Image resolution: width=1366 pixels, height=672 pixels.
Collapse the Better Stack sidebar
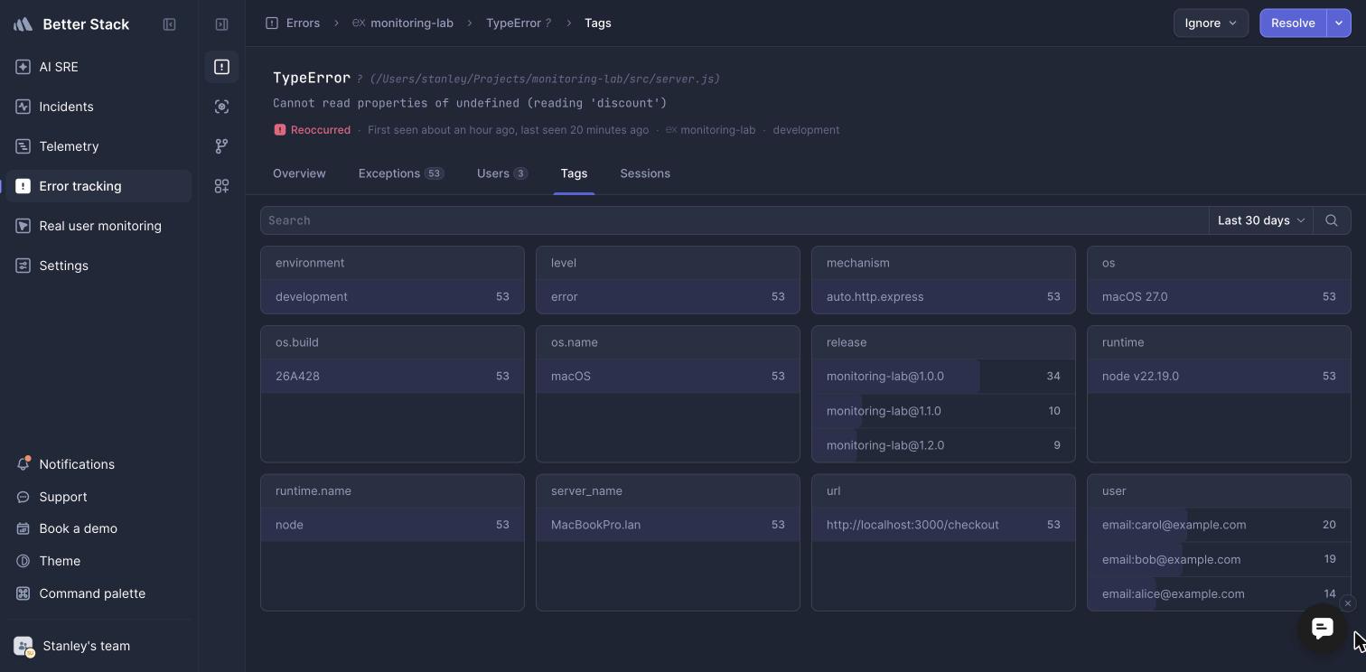pos(169,24)
